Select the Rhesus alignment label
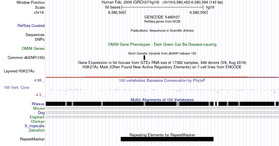This screenshot has height=146, width=279. (x=38, y=104)
